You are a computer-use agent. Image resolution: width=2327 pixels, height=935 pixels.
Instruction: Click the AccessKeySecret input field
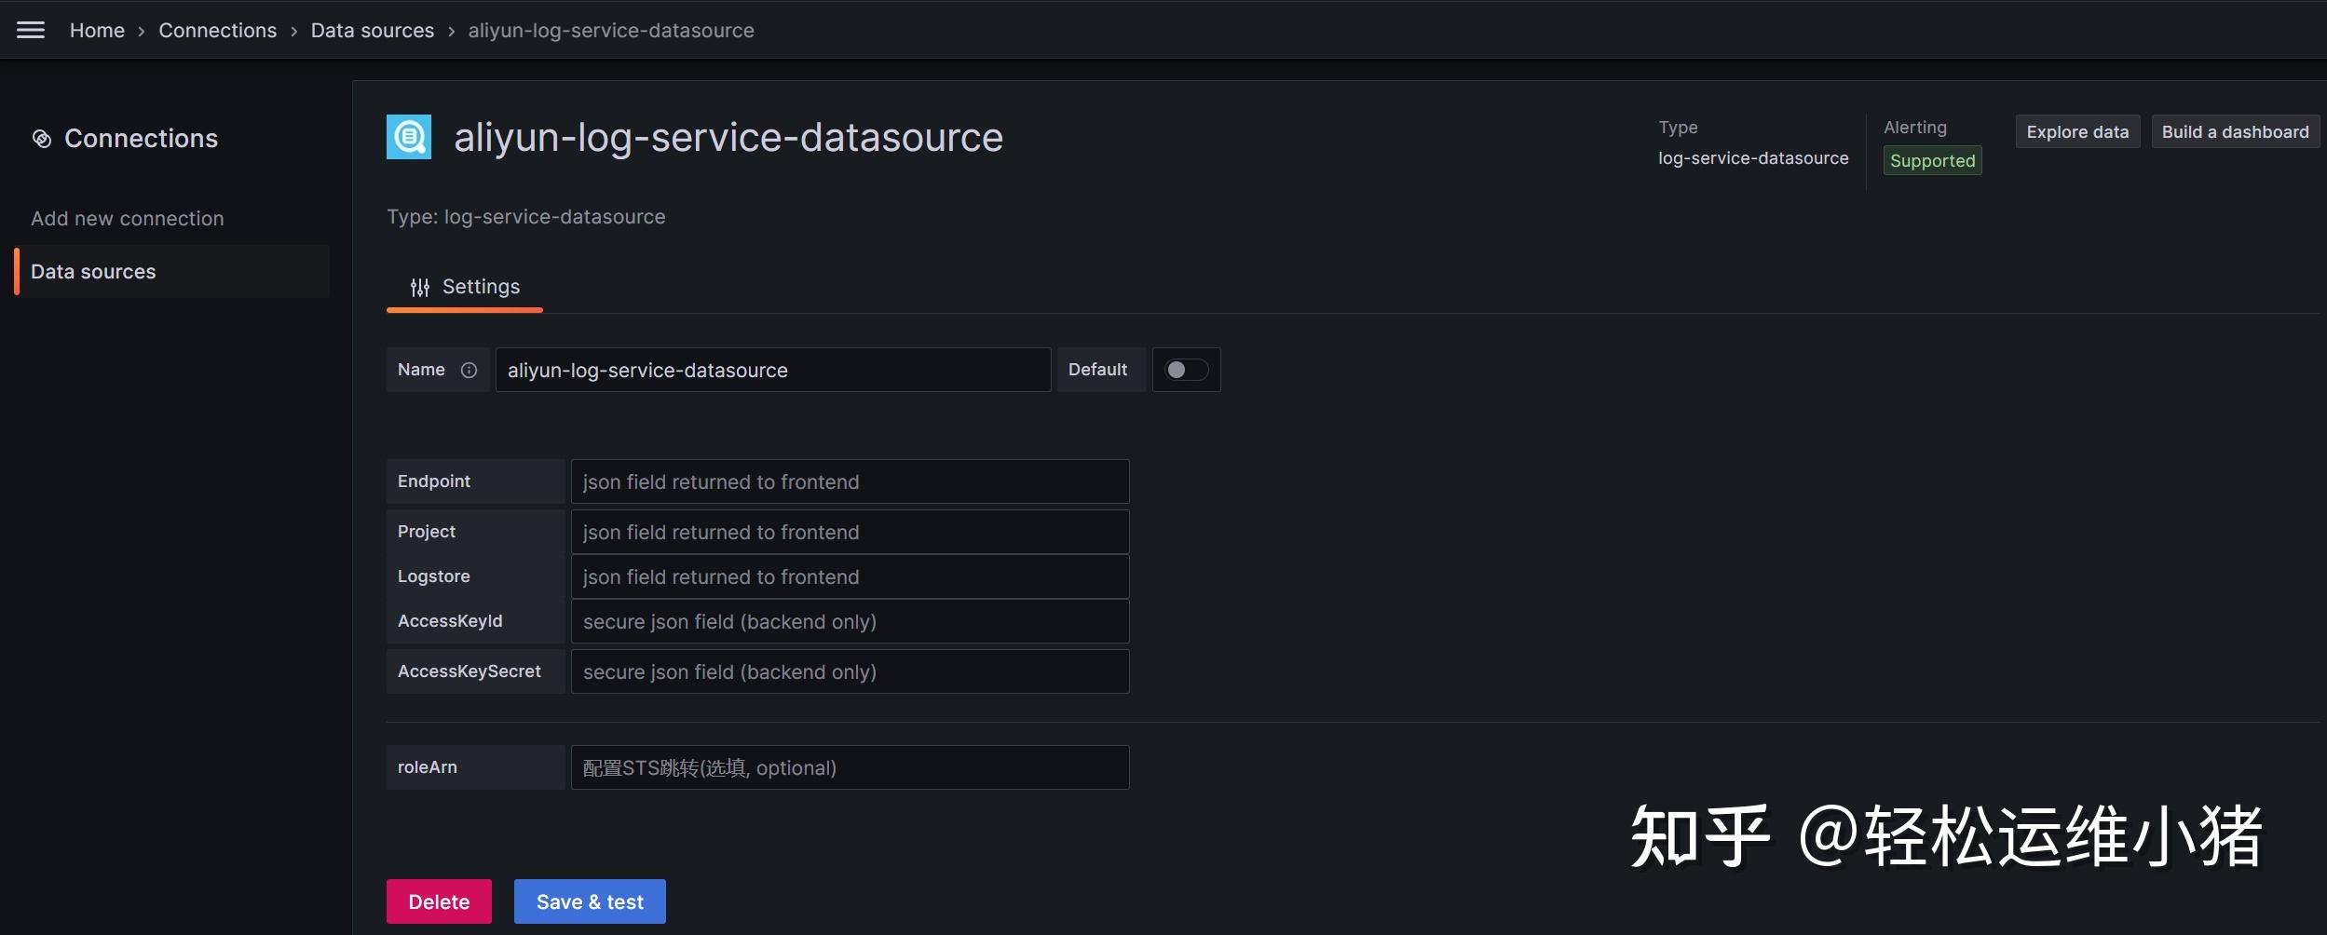849,671
